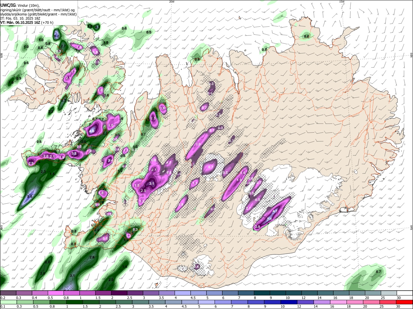Viewport: 413px width, 309px height.
Task: Click the 1.7 snow value in the Westfjords
Action: click(x=74, y=71)
